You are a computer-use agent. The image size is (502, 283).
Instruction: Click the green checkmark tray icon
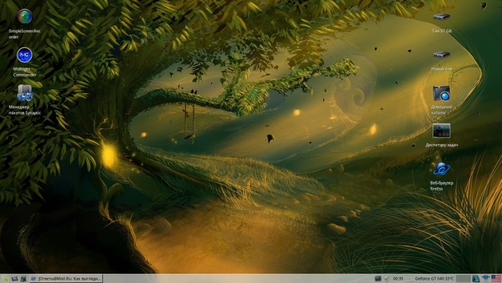(386, 278)
